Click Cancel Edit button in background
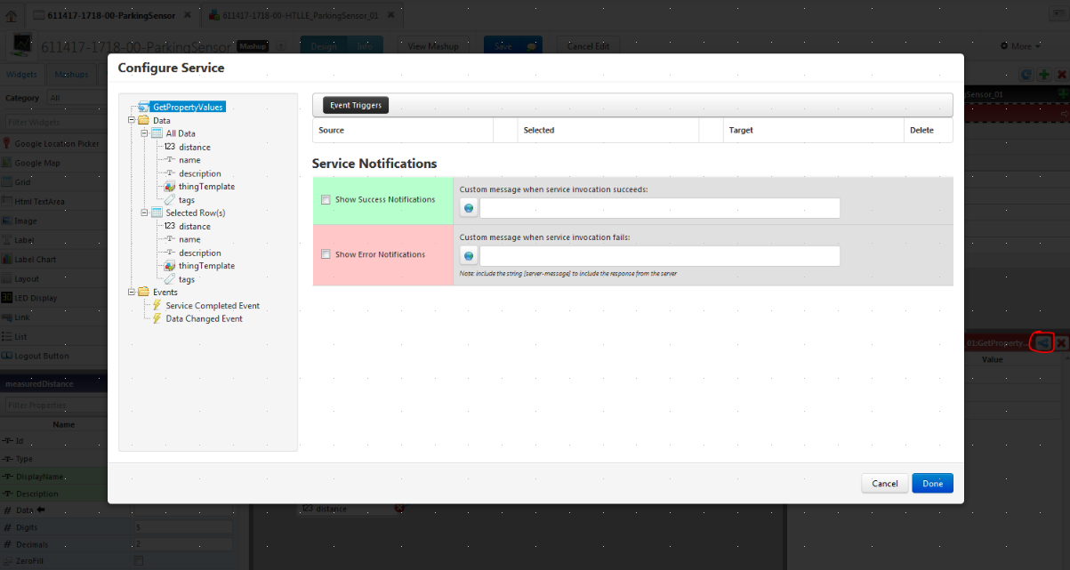Image resolution: width=1070 pixels, height=570 pixels. (x=588, y=46)
